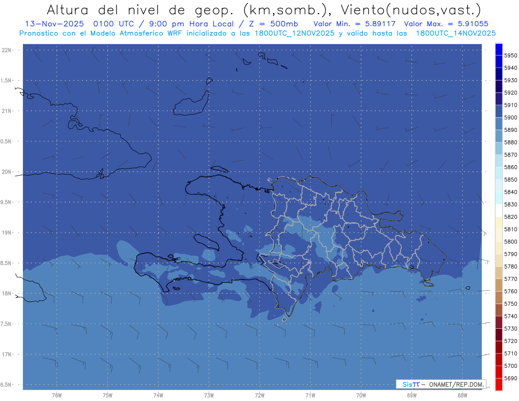Viewport: 519px width, 401px height.
Task: Click Tortuga Island off Haiti's north coast
Action: tap(218, 169)
